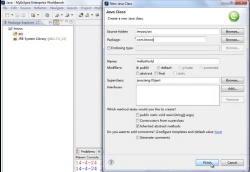Select the default modifier radio button
This screenshot has height=172, width=250.
click(x=159, y=68)
